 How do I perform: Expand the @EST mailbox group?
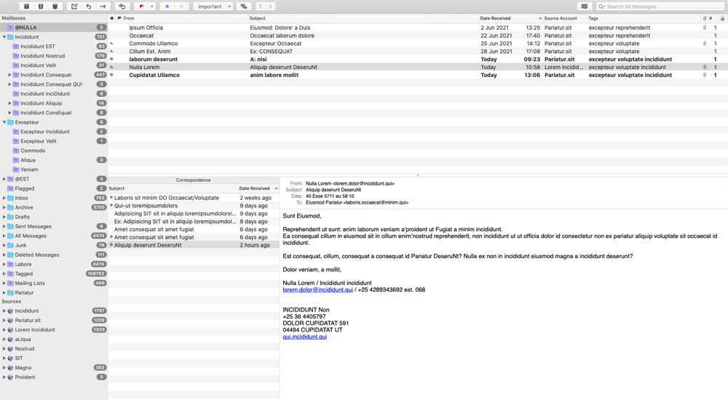click(4, 179)
